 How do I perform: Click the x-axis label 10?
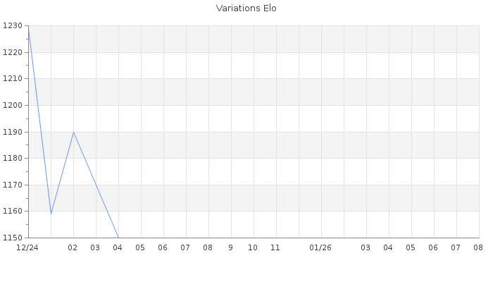click(x=253, y=248)
